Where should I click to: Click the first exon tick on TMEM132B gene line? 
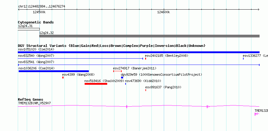(x=127, y=107)
